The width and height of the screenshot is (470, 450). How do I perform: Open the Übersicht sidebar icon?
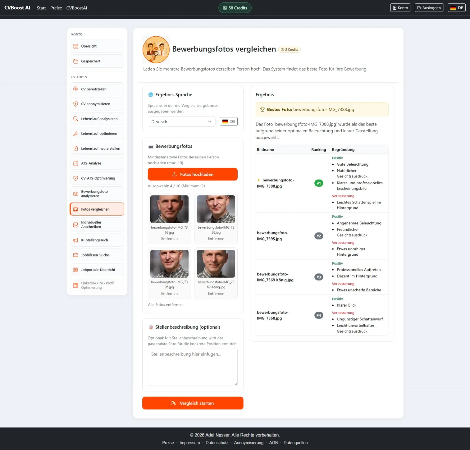tap(76, 46)
